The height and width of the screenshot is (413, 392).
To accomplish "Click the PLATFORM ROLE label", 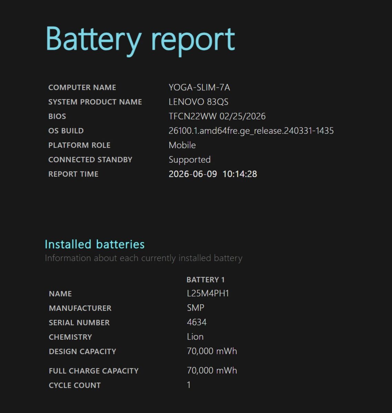I will 79,145.
